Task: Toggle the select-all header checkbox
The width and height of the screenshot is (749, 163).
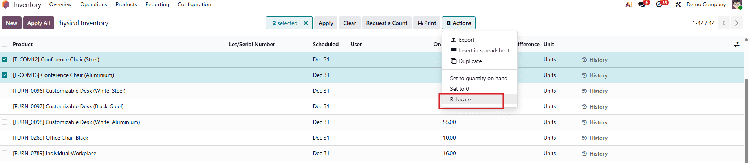Action: [x=4, y=44]
